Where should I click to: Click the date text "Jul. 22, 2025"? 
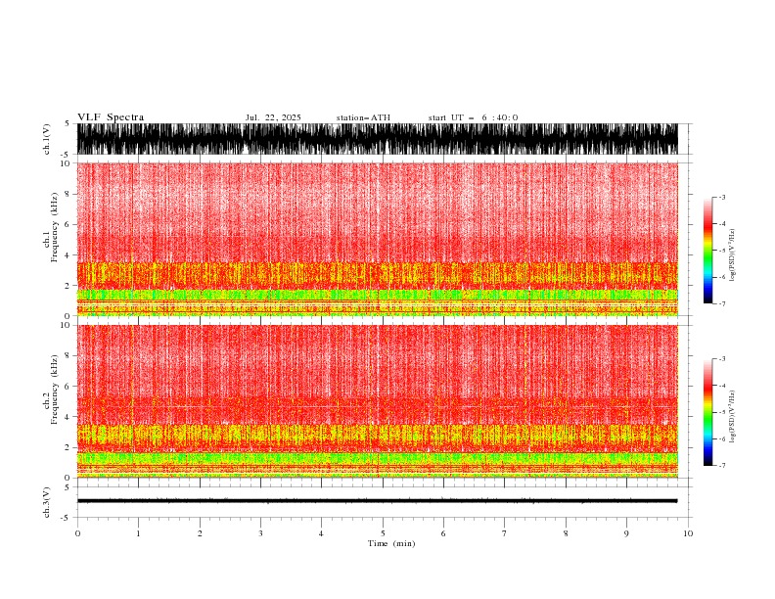[273, 117]
